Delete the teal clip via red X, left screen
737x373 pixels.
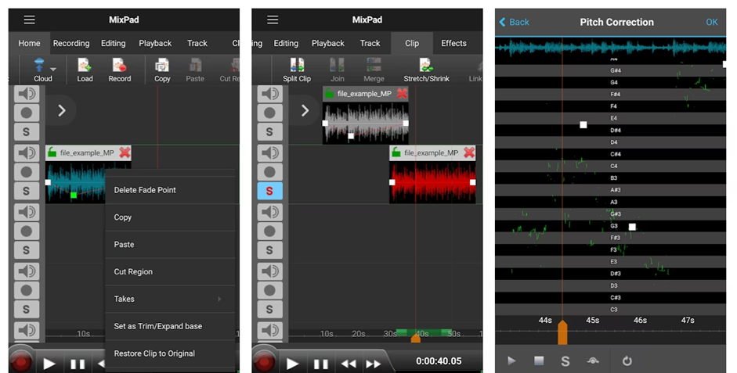(125, 152)
